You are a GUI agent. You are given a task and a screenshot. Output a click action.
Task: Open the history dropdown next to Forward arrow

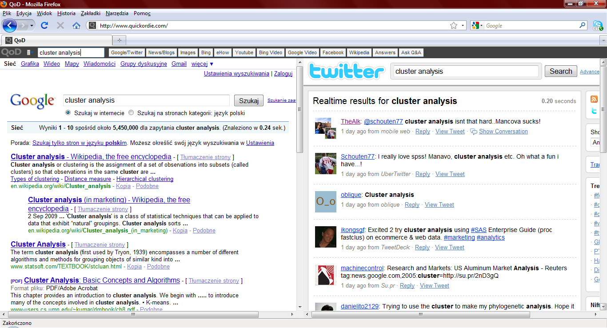(32, 25)
